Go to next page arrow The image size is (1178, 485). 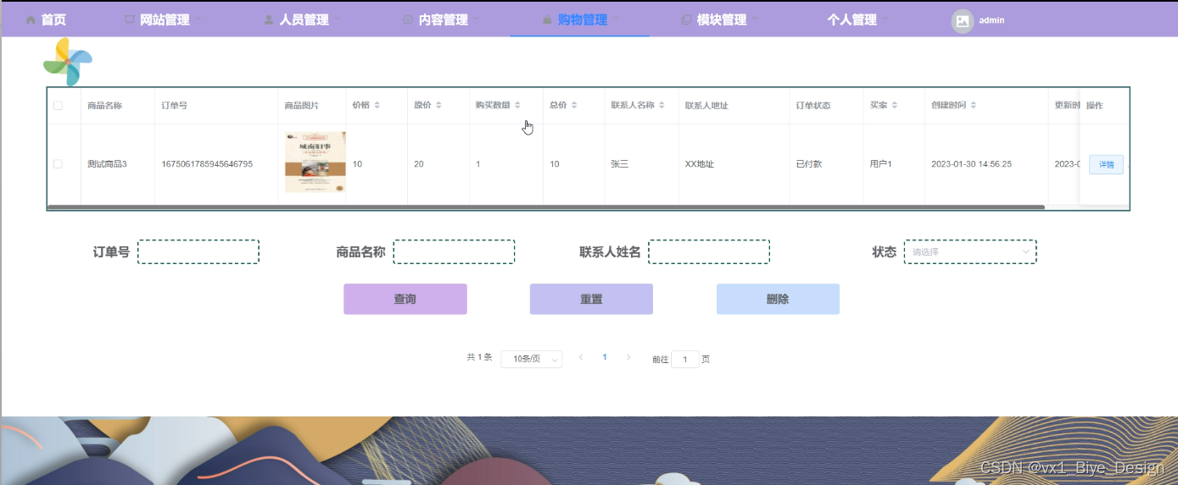[x=628, y=357]
